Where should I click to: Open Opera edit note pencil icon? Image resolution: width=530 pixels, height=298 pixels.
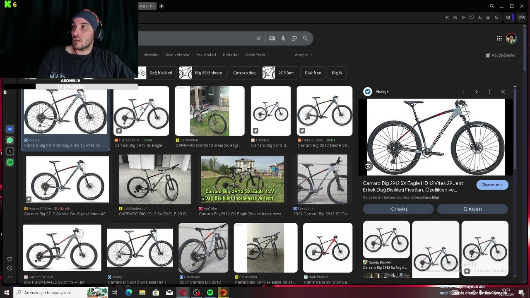(446, 17)
